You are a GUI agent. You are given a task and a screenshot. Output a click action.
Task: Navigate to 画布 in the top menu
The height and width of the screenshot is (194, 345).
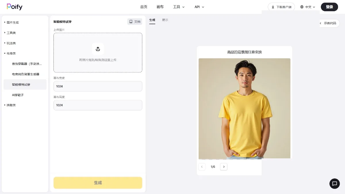click(160, 7)
